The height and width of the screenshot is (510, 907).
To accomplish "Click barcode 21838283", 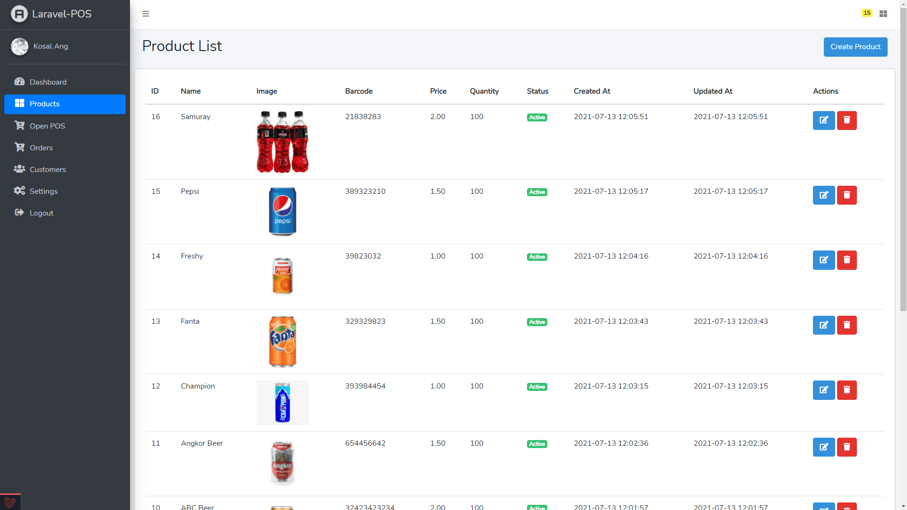I will click(x=363, y=117).
